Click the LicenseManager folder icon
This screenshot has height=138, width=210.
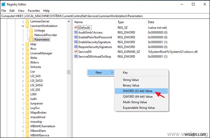pyautogui.click(x=27, y=53)
